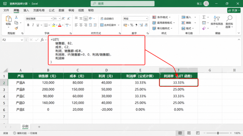Open merge and center dropdown arrow
Viewport: 243px width, 136px height.
118,25
